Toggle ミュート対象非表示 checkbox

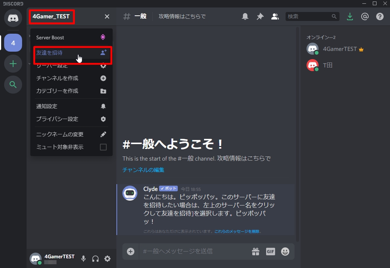(103, 147)
